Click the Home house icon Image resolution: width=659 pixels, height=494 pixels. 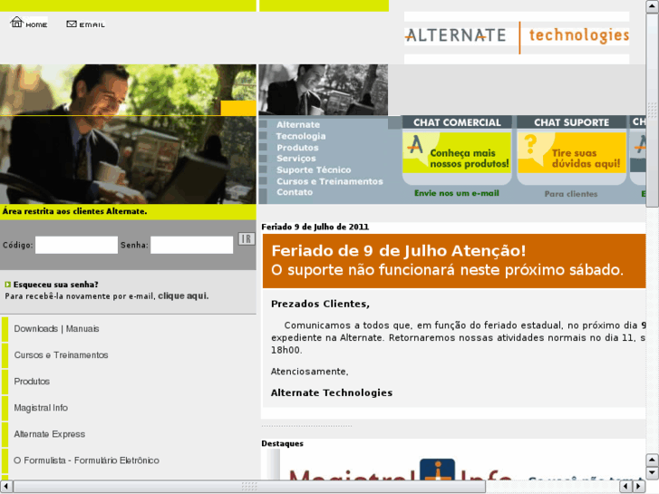tap(16, 22)
